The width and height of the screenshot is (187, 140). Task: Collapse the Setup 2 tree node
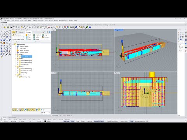tap(16, 59)
